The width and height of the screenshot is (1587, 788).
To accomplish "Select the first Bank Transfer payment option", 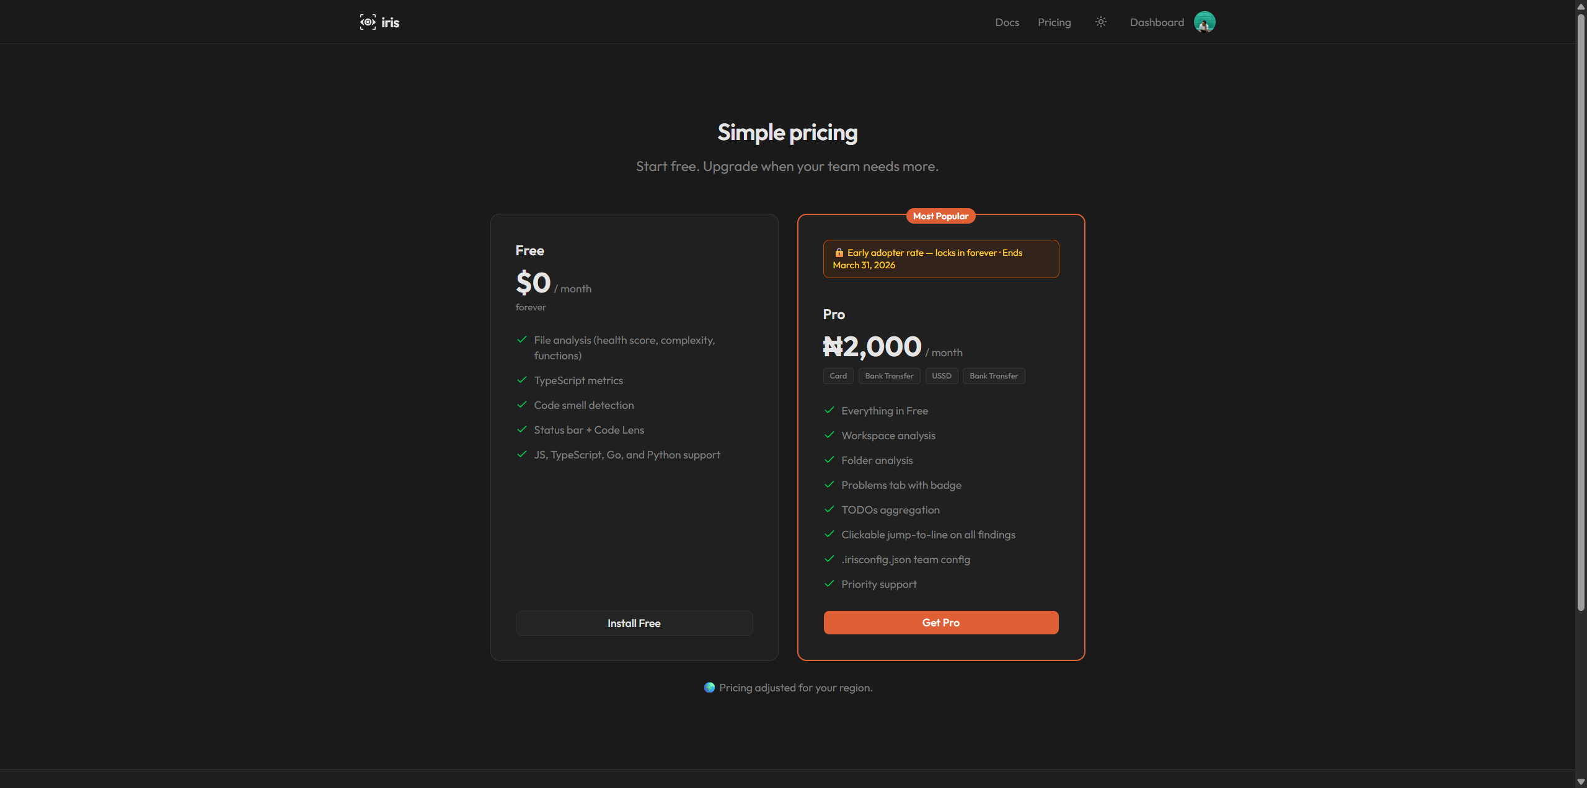I will (x=889, y=375).
